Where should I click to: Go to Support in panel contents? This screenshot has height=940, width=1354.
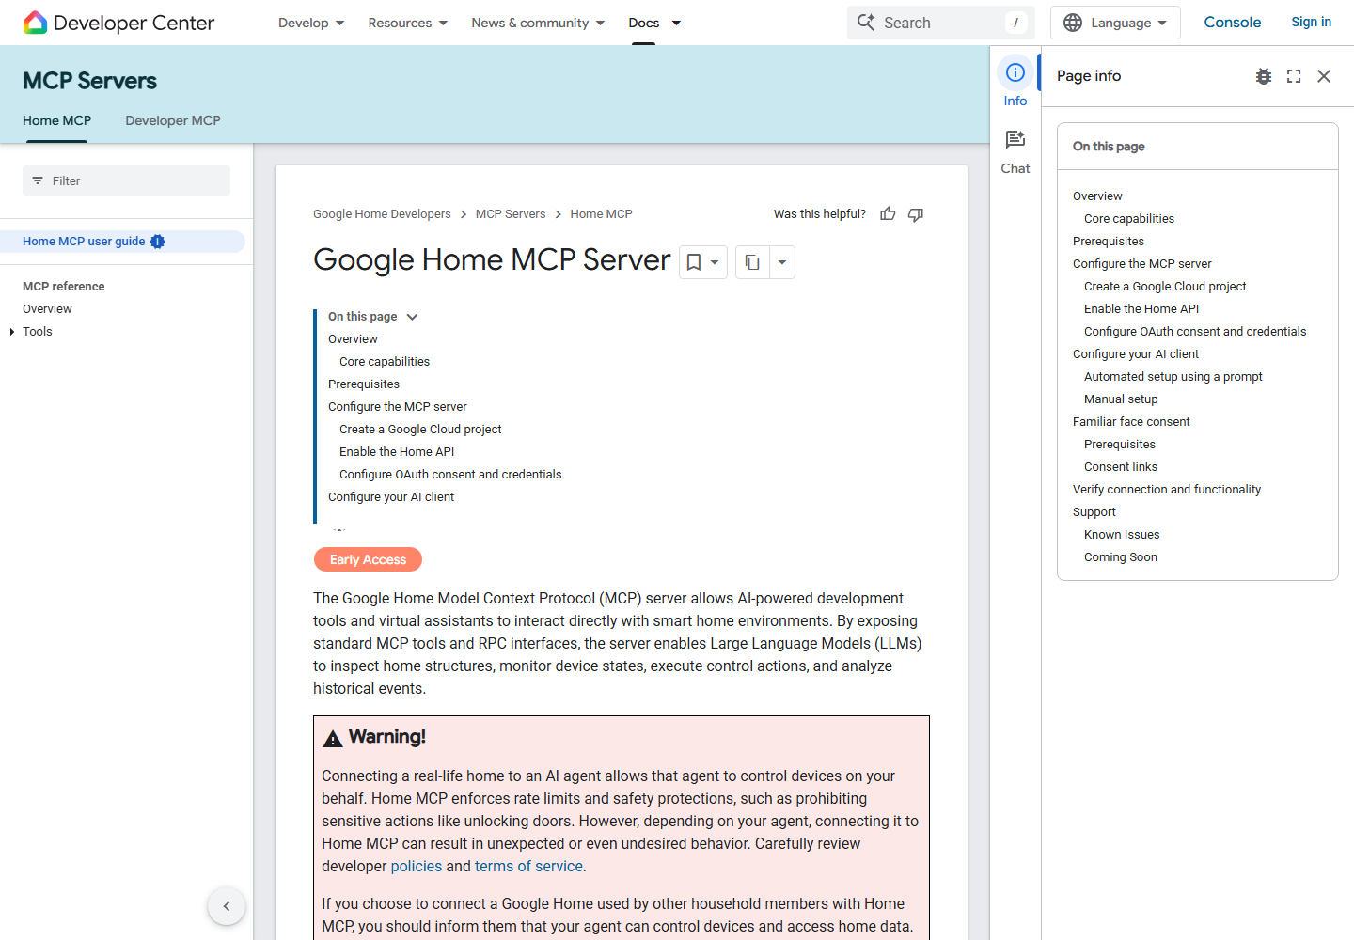coord(1094,512)
